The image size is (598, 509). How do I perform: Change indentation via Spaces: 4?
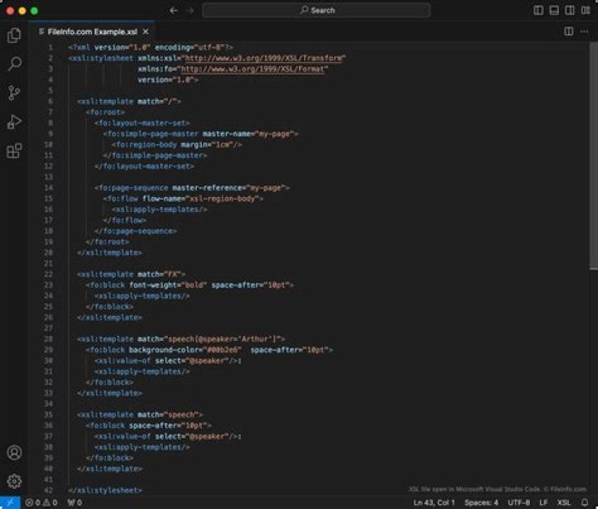click(481, 502)
